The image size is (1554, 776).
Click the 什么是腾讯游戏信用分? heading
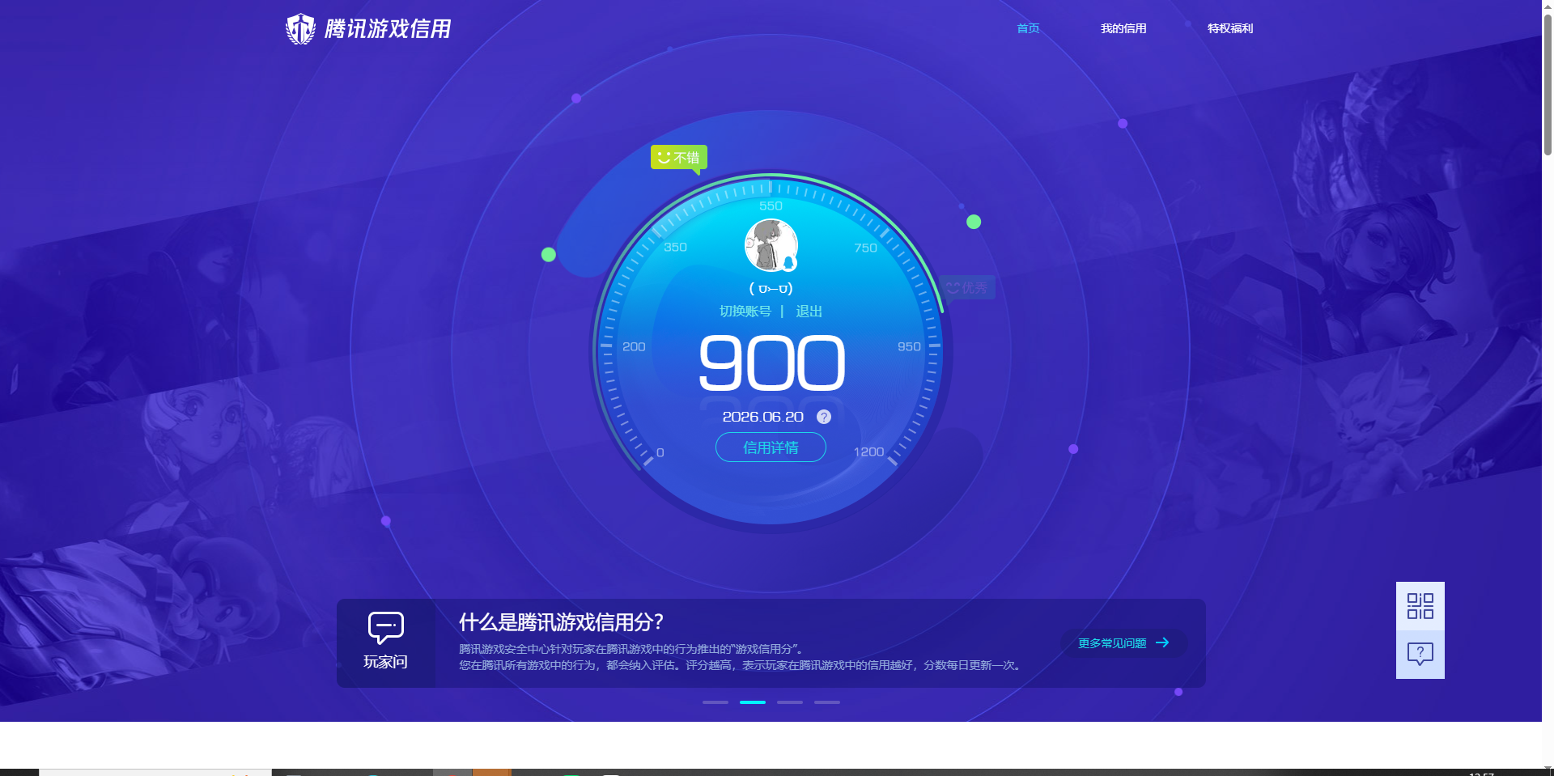coord(561,622)
